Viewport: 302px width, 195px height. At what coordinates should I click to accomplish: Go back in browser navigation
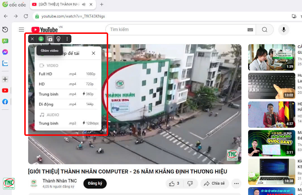[x=6, y=16]
